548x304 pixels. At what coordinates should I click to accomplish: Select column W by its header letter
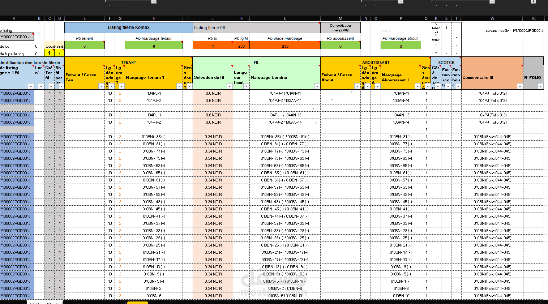click(x=492, y=18)
